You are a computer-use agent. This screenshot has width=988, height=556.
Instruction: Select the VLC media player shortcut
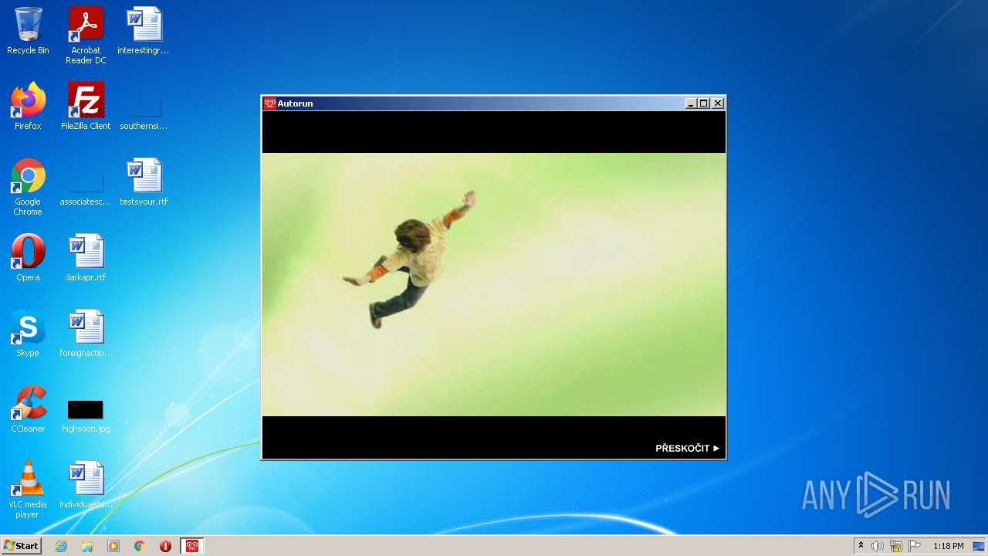click(28, 490)
